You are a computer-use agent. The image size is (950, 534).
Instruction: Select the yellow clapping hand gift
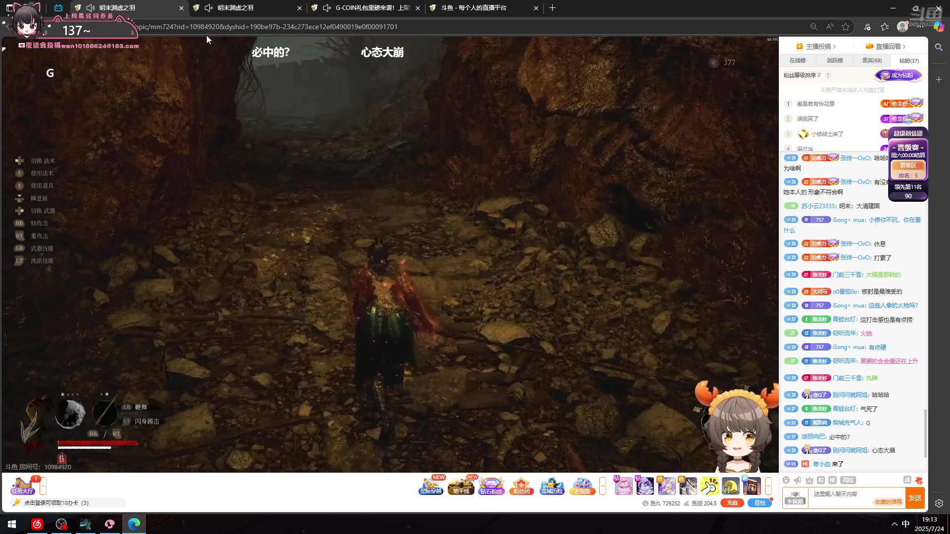coord(709,486)
